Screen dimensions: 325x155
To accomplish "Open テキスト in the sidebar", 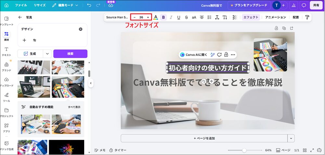I will [6, 51].
